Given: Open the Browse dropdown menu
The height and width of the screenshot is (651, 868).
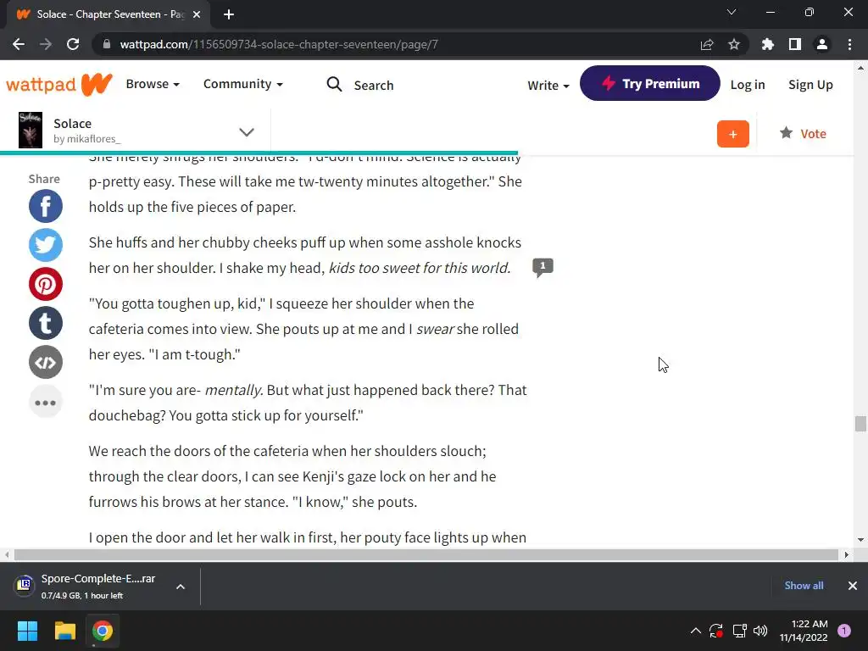Looking at the screenshot, I should (x=153, y=84).
